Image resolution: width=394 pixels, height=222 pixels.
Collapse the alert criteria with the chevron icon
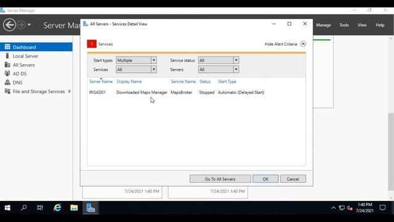(x=303, y=44)
